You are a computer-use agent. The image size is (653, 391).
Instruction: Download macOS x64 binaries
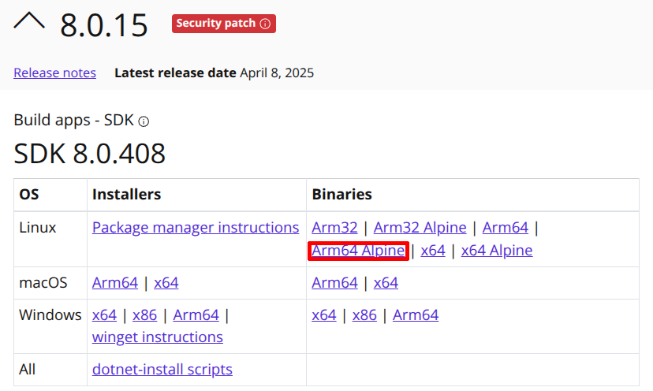(386, 283)
